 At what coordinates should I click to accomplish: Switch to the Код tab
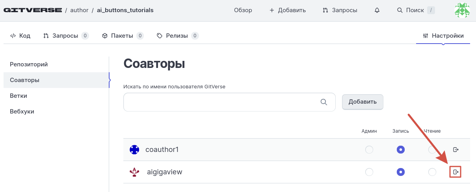click(x=20, y=36)
